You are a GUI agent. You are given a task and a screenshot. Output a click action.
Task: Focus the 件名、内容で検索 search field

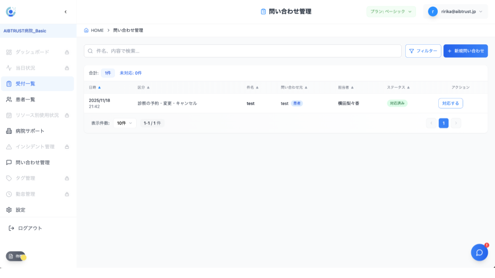click(x=242, y=51)
